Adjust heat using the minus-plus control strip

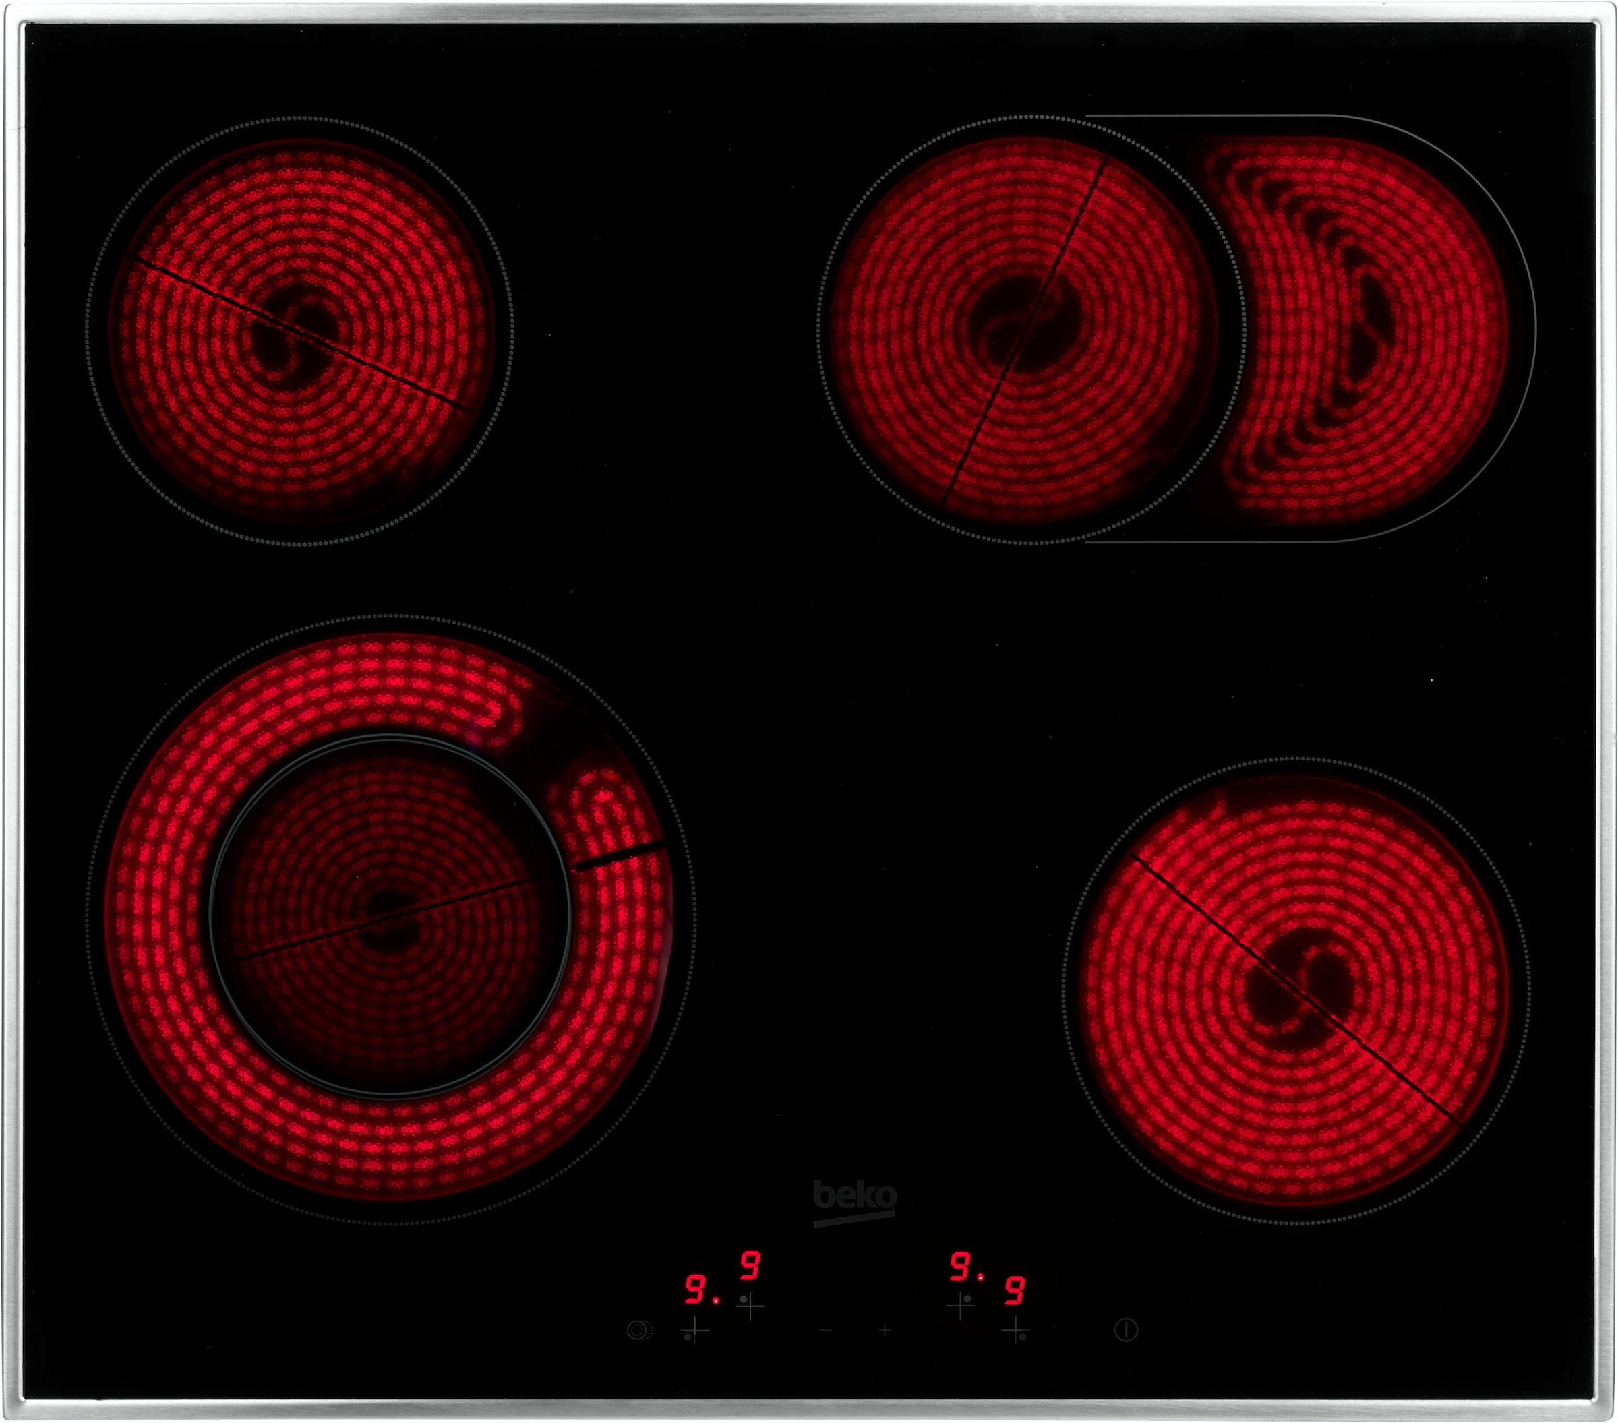855,1331
